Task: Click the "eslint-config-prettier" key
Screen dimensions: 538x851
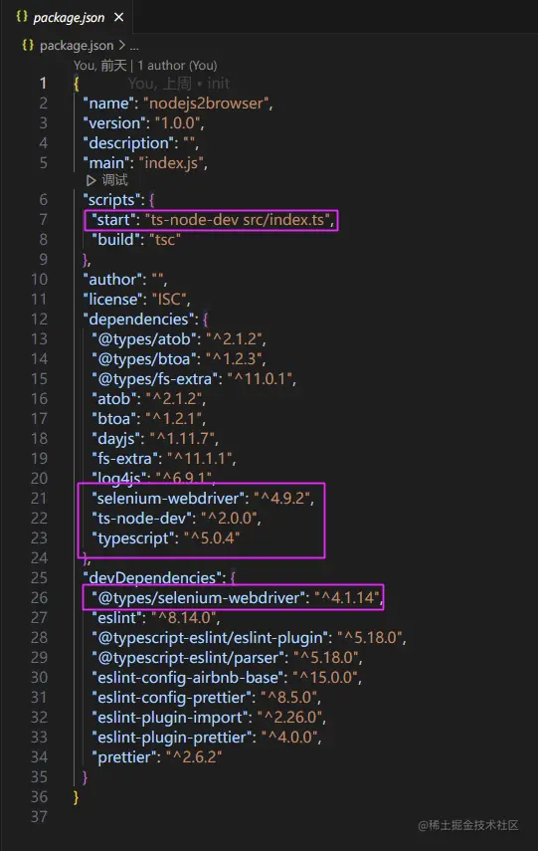Action: (174, 698)
